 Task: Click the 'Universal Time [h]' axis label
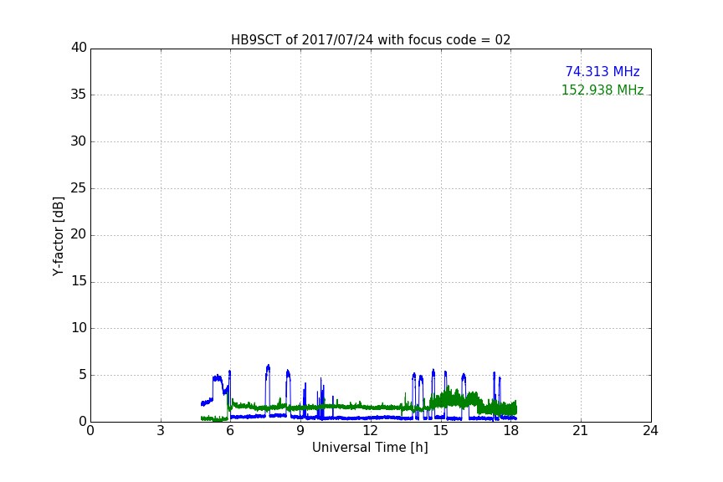370,448
